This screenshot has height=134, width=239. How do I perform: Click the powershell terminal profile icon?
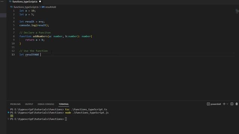pyautogui.click(x=208, y=104)
